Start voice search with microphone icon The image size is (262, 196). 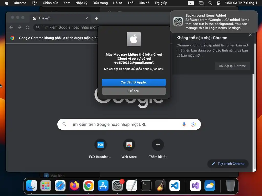click(184, 124)
